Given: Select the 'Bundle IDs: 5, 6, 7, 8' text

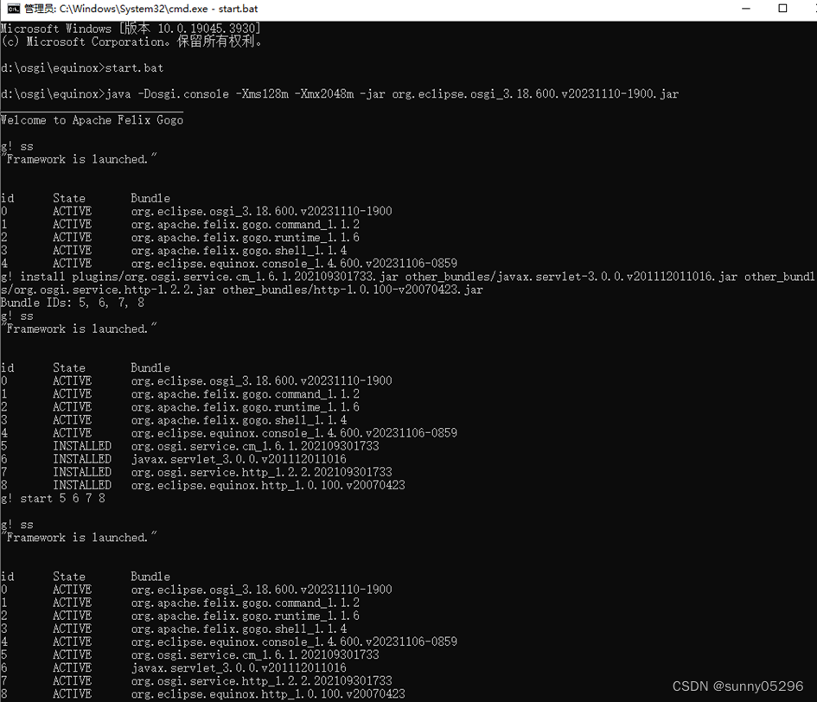Looking at the screenshot, I should 71,303.
